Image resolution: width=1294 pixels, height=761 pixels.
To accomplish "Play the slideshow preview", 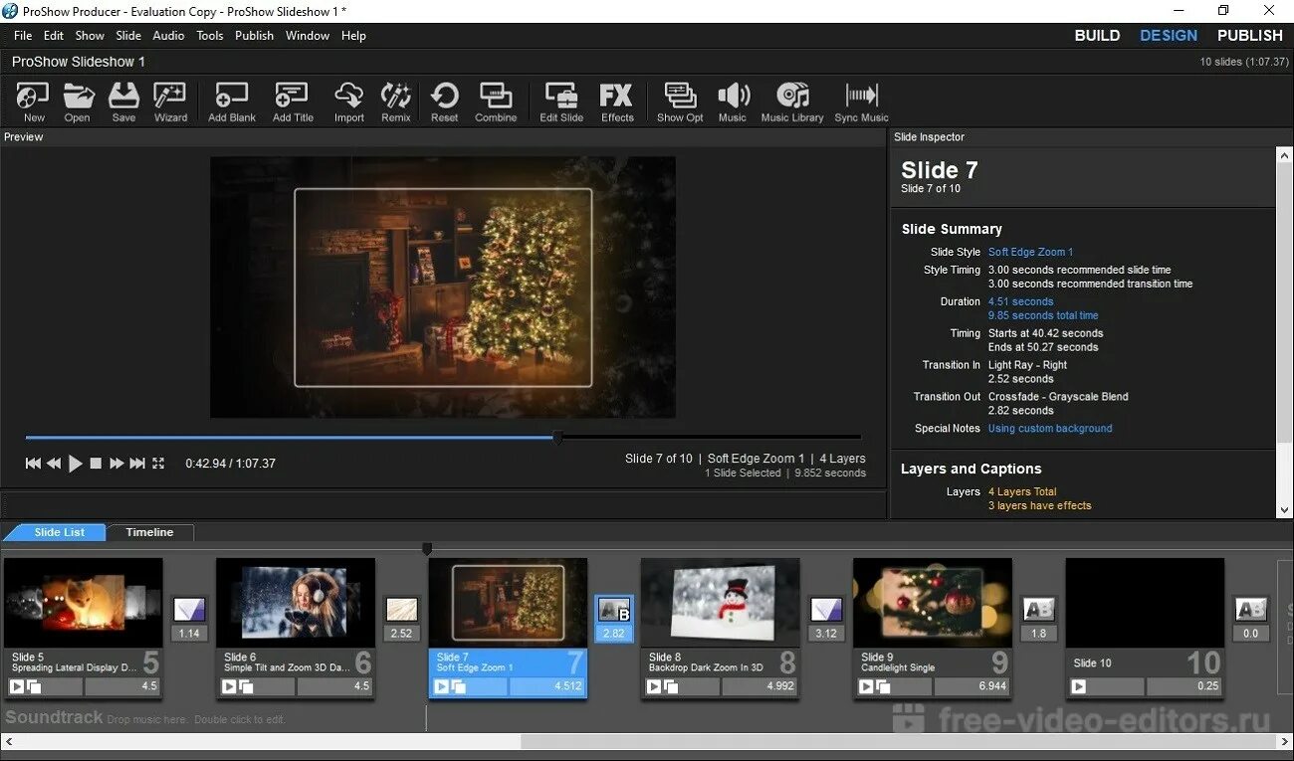I will (76, 464).
